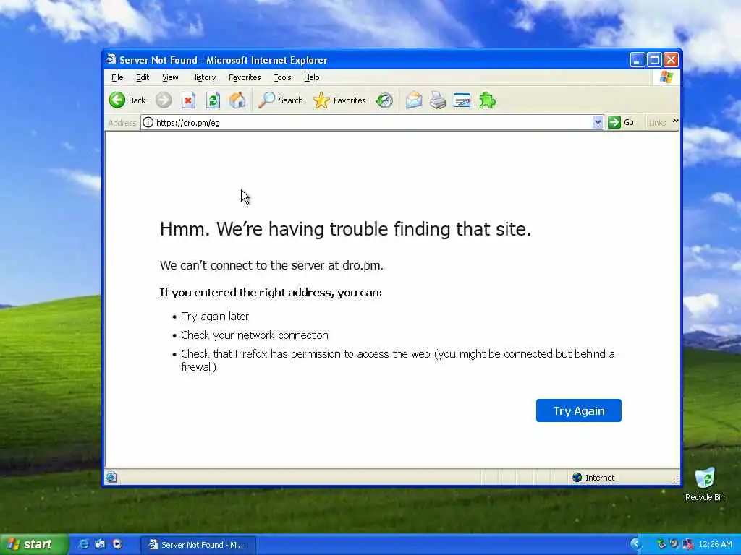The image size is (741, 555).
Task: Print the page with the printer icon
Action: coord(438,100)
